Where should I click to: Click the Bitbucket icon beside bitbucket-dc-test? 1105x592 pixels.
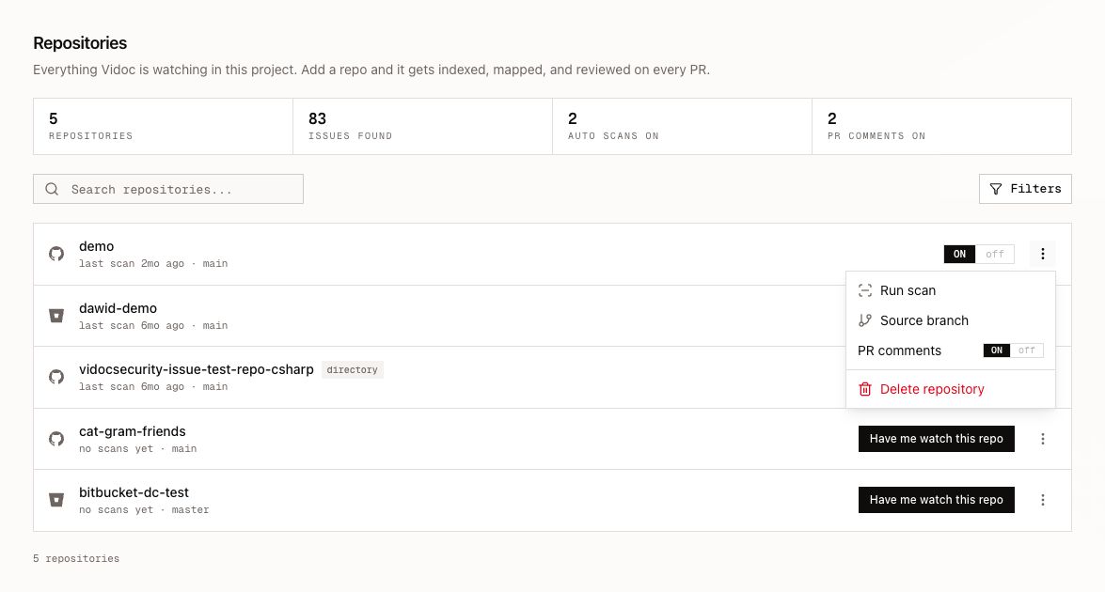(x=56, y=501)
